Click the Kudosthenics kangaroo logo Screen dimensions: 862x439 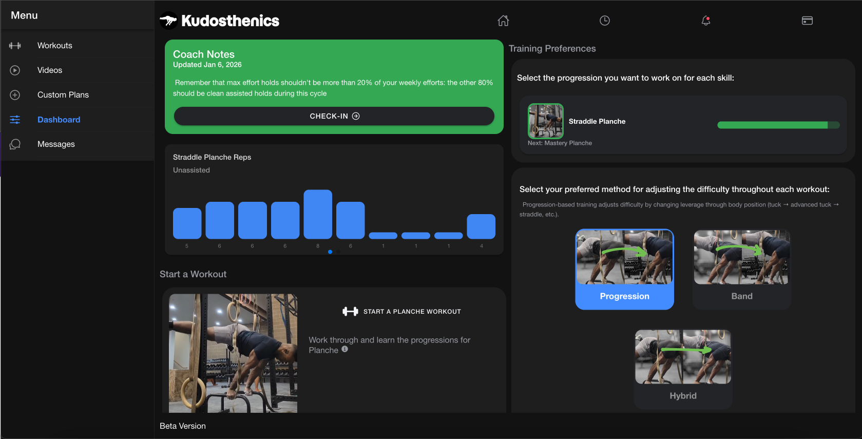point(168,21)
